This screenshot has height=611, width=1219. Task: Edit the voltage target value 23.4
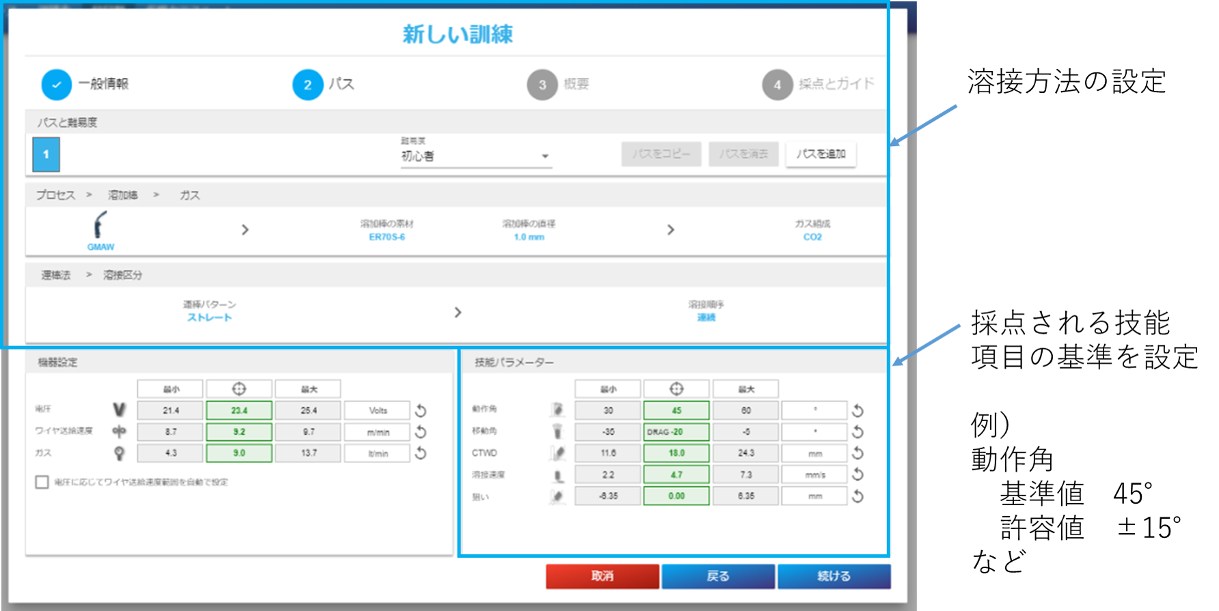[239, 410]
